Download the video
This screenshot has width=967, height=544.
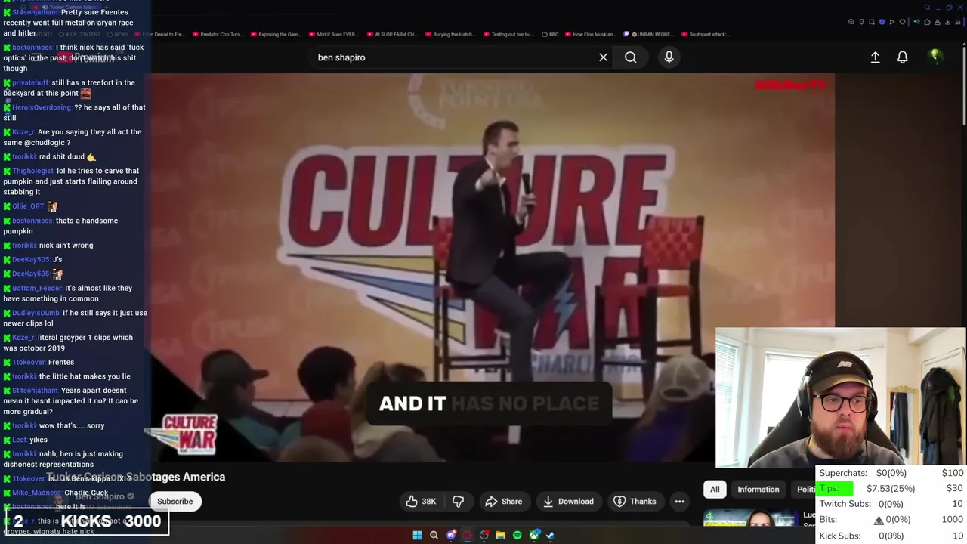568,501
